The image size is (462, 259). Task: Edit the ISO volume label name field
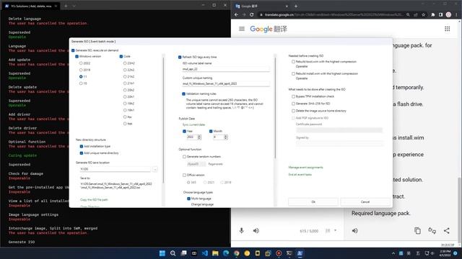[x=226, y=69]
